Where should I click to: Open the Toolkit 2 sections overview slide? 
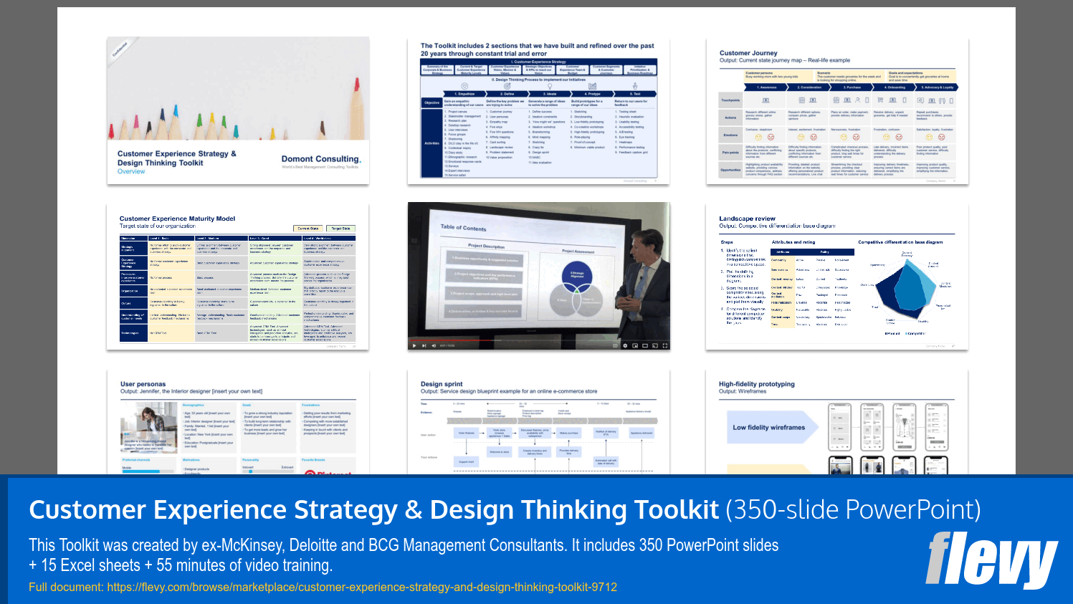[x=538, y=110]
